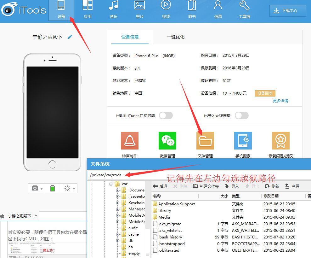The image size is (311, 258).
Task: Click the /private/var/root path field
Action: (199, 175)
